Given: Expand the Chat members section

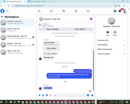Looking at the screenshot, I should pos(111,45).
